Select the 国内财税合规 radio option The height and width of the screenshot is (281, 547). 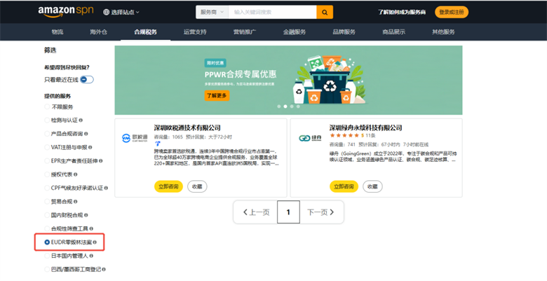pyautogui.click(x=47, y=215)
